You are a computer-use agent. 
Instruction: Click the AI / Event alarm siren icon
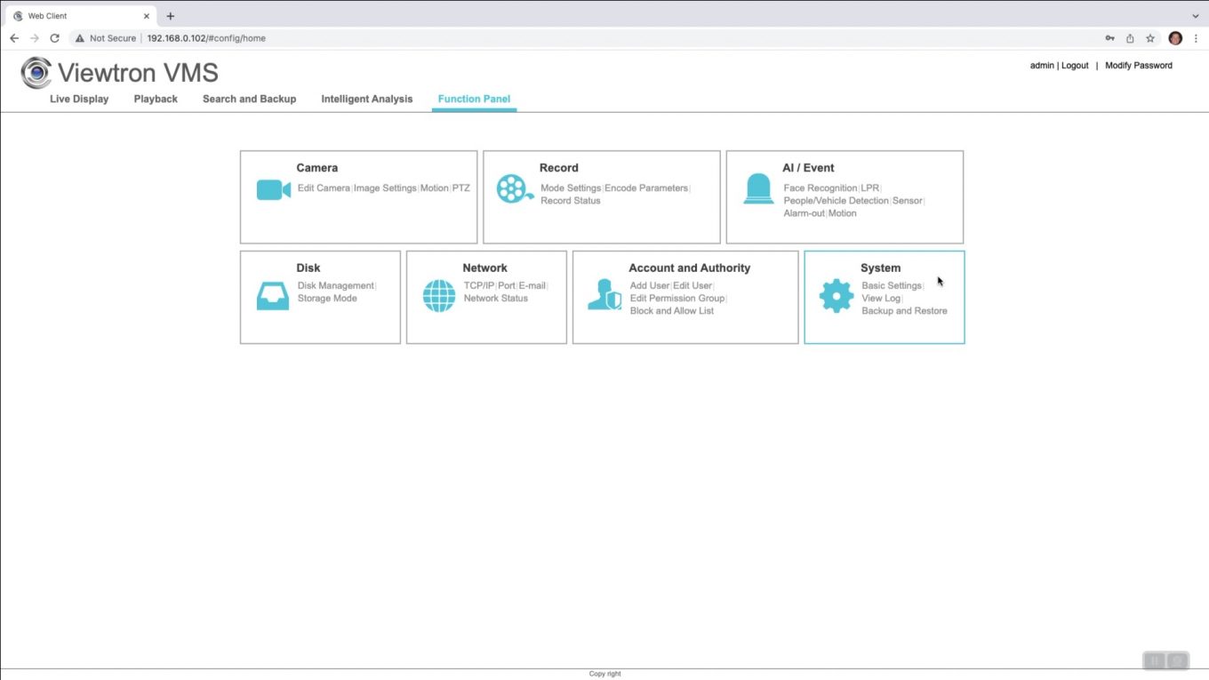[x=758, y=189]
